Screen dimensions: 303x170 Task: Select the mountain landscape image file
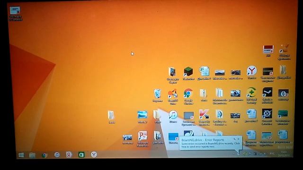tap(220, 75)
